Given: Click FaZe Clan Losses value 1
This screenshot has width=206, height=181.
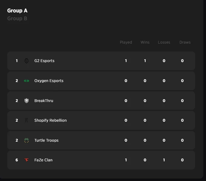Looking at the screenshot, I should (x=164, y=160).
